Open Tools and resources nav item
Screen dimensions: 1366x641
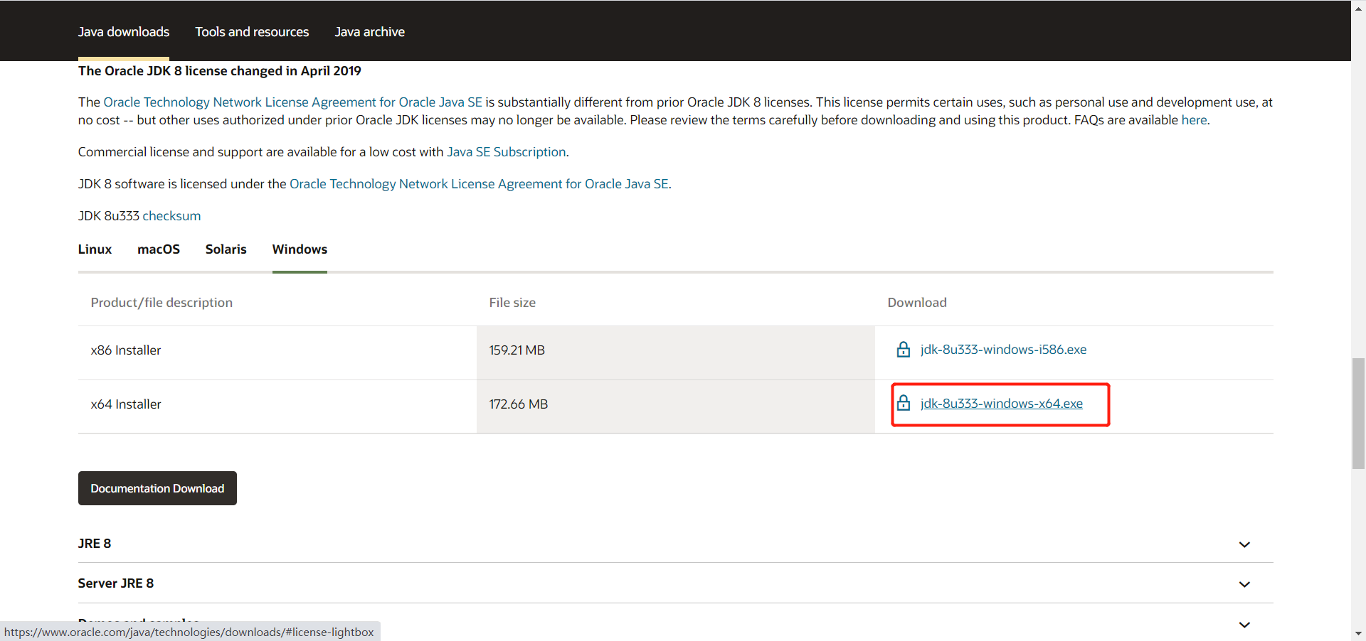252,32
